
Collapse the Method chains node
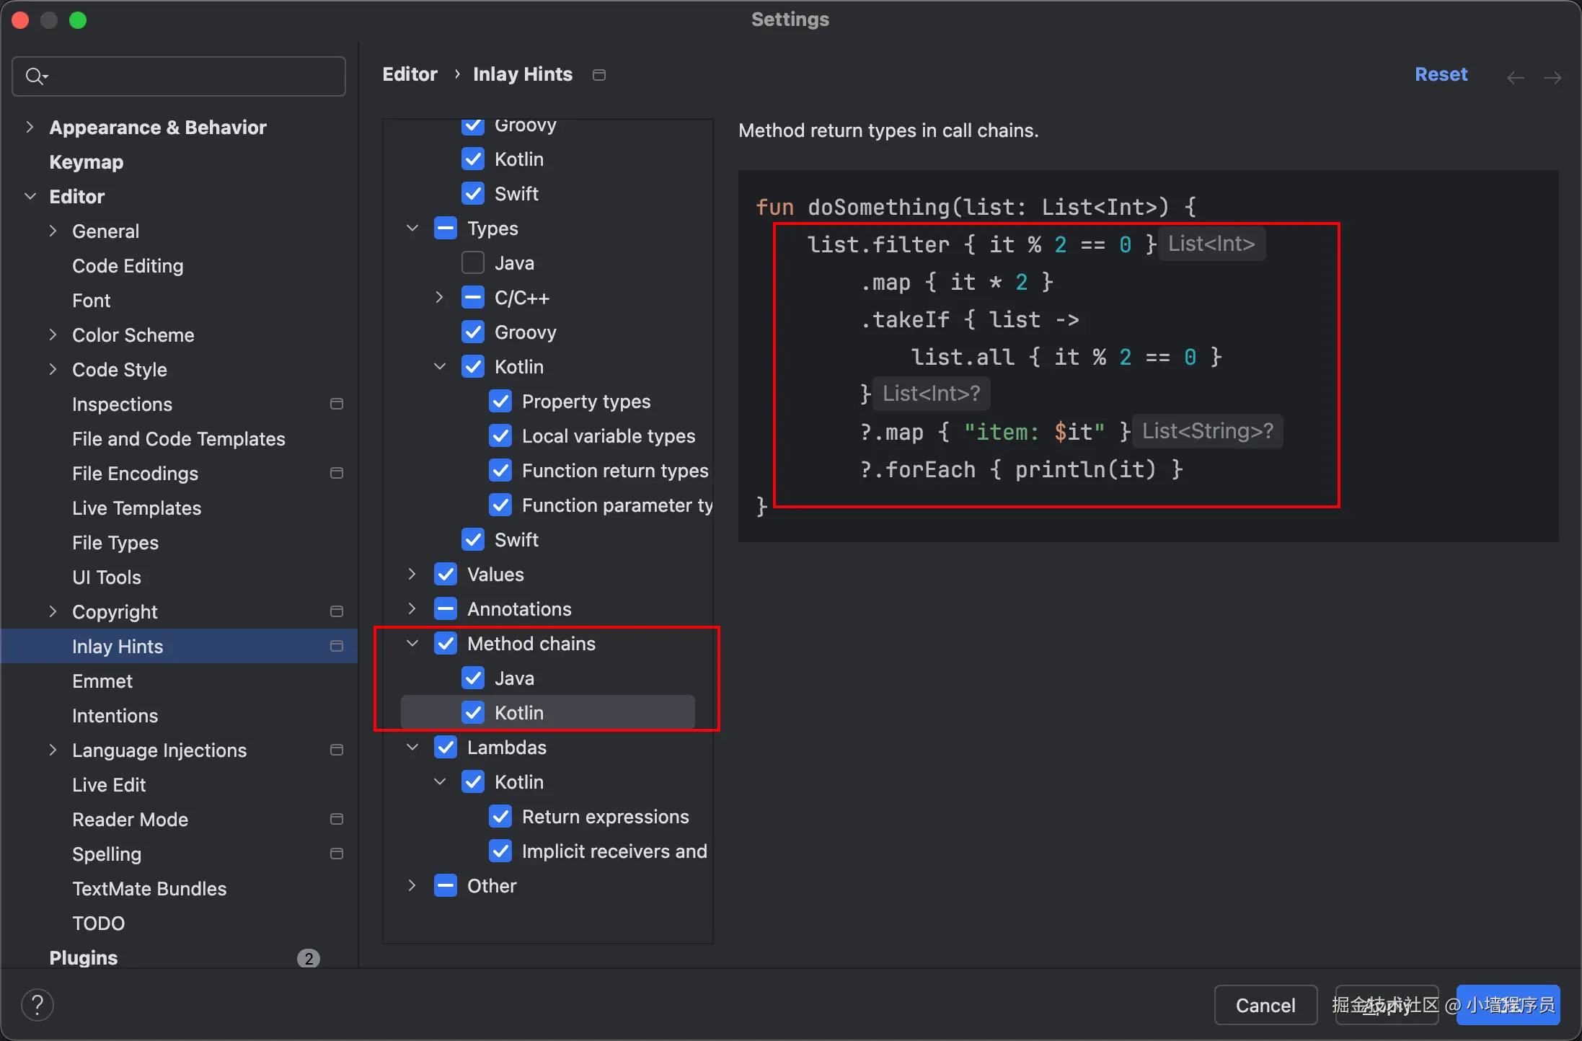pos(412,644)
